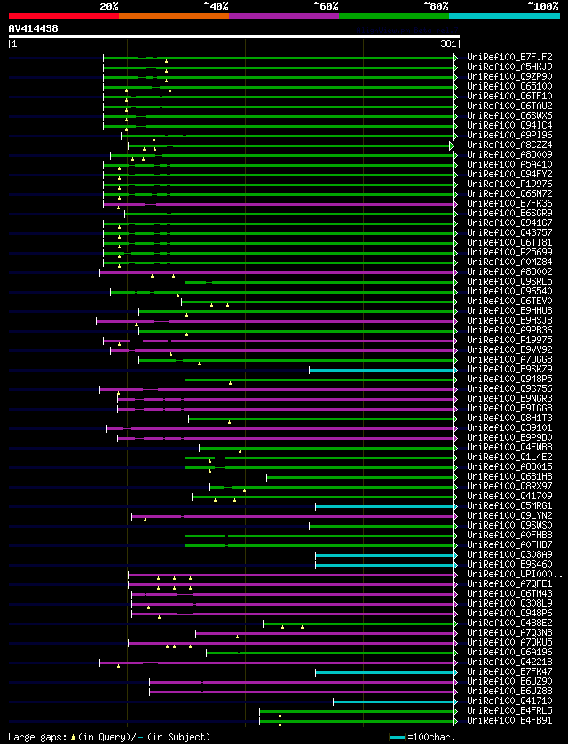Click UniRef100_A7QFE1 label
The width and height of the screenshot is (568, 744).
click(x=509, y=584)
